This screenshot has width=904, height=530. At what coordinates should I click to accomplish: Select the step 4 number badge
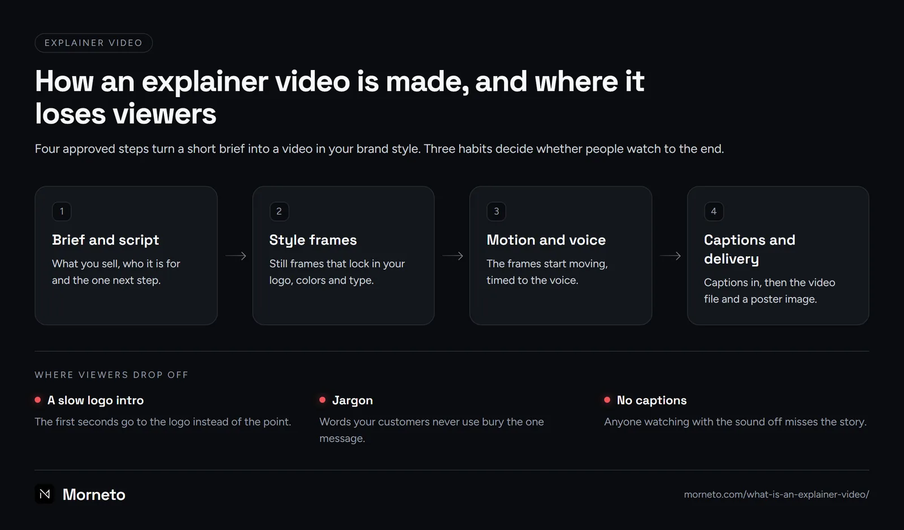714,211
